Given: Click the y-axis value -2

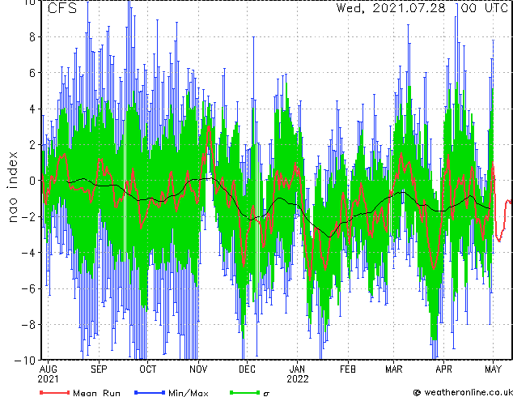Looking at the screenshot, I should click(x=28, y=216).
